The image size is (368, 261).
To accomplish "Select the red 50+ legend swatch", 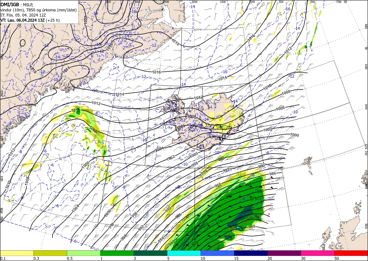I will (351, 253).
